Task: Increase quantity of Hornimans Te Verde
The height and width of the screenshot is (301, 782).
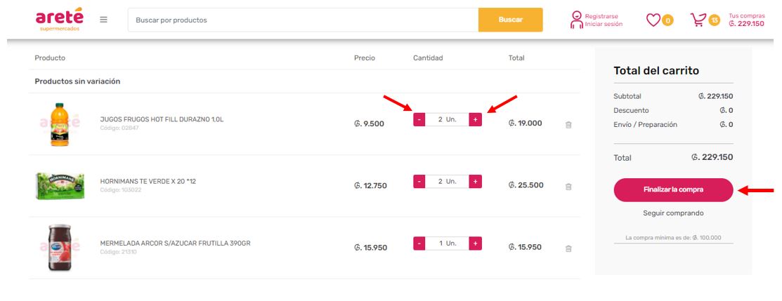Action: (x=476, y=182)
